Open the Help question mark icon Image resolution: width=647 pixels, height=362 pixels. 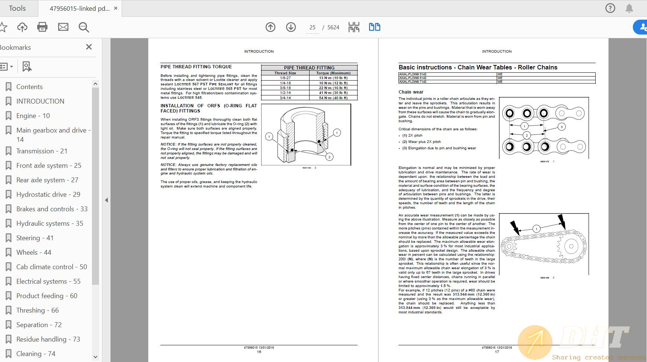click(610, 8)
